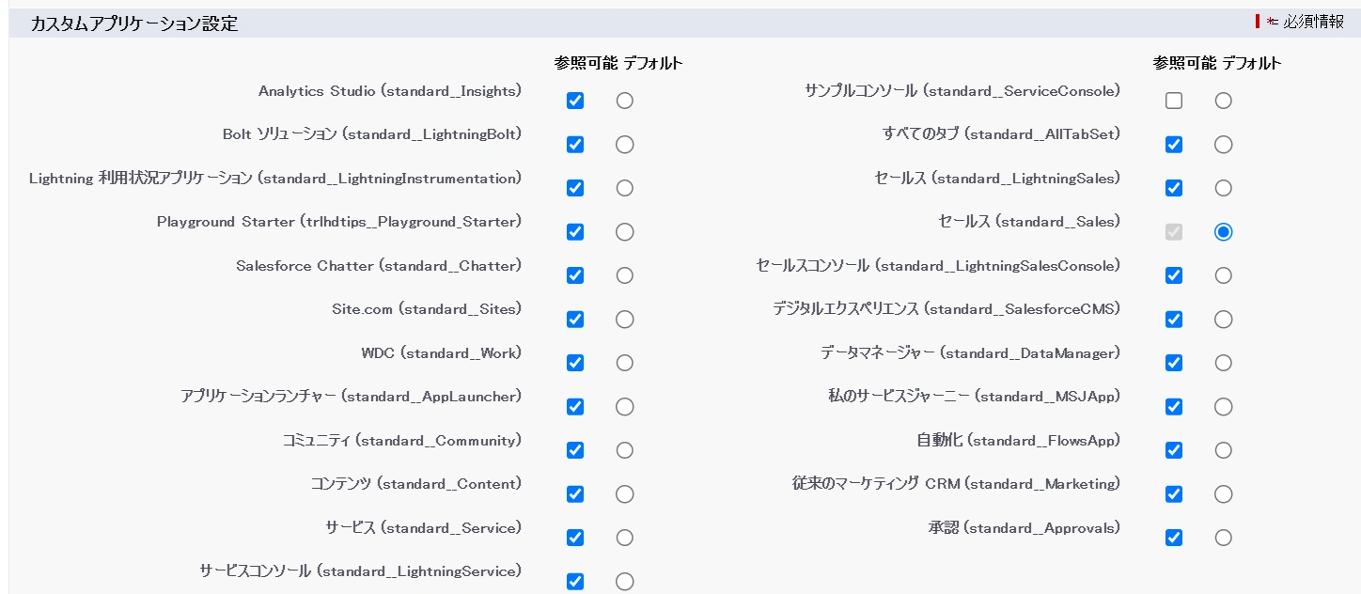1361x594 pixels.
Task: Toggle visible checkbox for Lightning 利用状況アプリケーション
Action: click(x=575, y=188)
